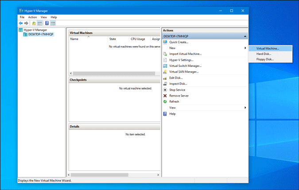Sort by the State column header
This screenshot has height=190, width=299.
coord(118,39)
